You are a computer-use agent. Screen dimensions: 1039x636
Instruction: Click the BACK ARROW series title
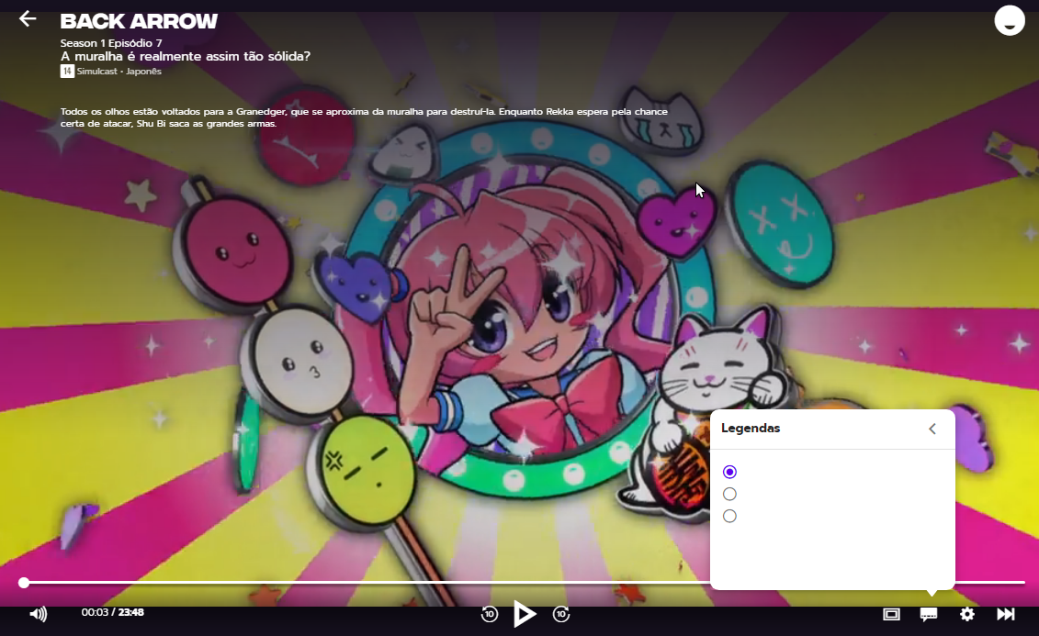click(x=139, y=21)
